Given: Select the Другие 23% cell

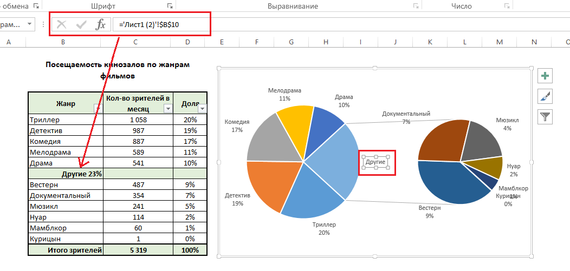Looking at the screenshot, I should coord(66,174).
